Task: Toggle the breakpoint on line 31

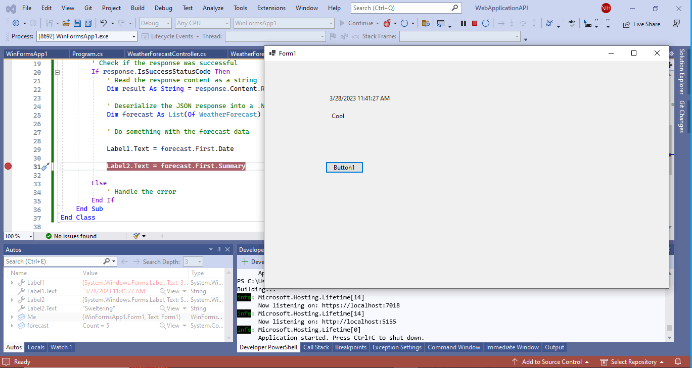Action: 8,166
